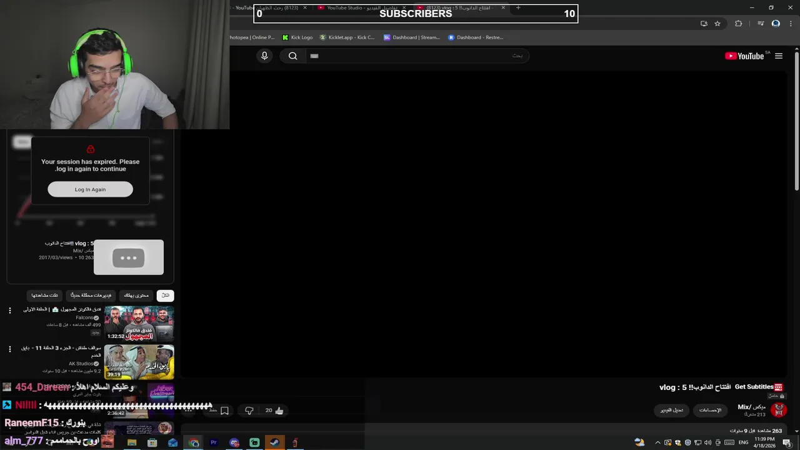
Task: Click the install app icon in address bar
Action: click(x=704, y=24)
